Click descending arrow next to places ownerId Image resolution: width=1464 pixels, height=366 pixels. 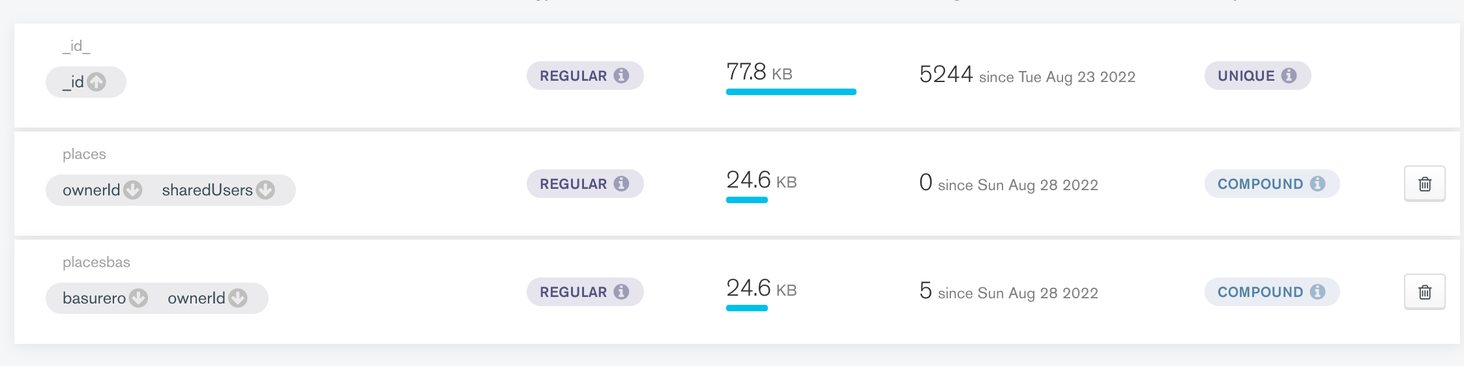pyautogui.click(x=133, y=190)
